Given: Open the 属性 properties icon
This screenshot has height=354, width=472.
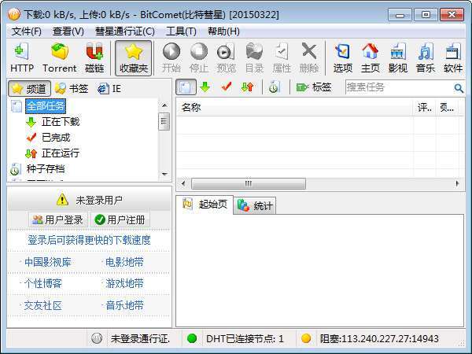Looking at the screenshot, I should tap(282, 57).
